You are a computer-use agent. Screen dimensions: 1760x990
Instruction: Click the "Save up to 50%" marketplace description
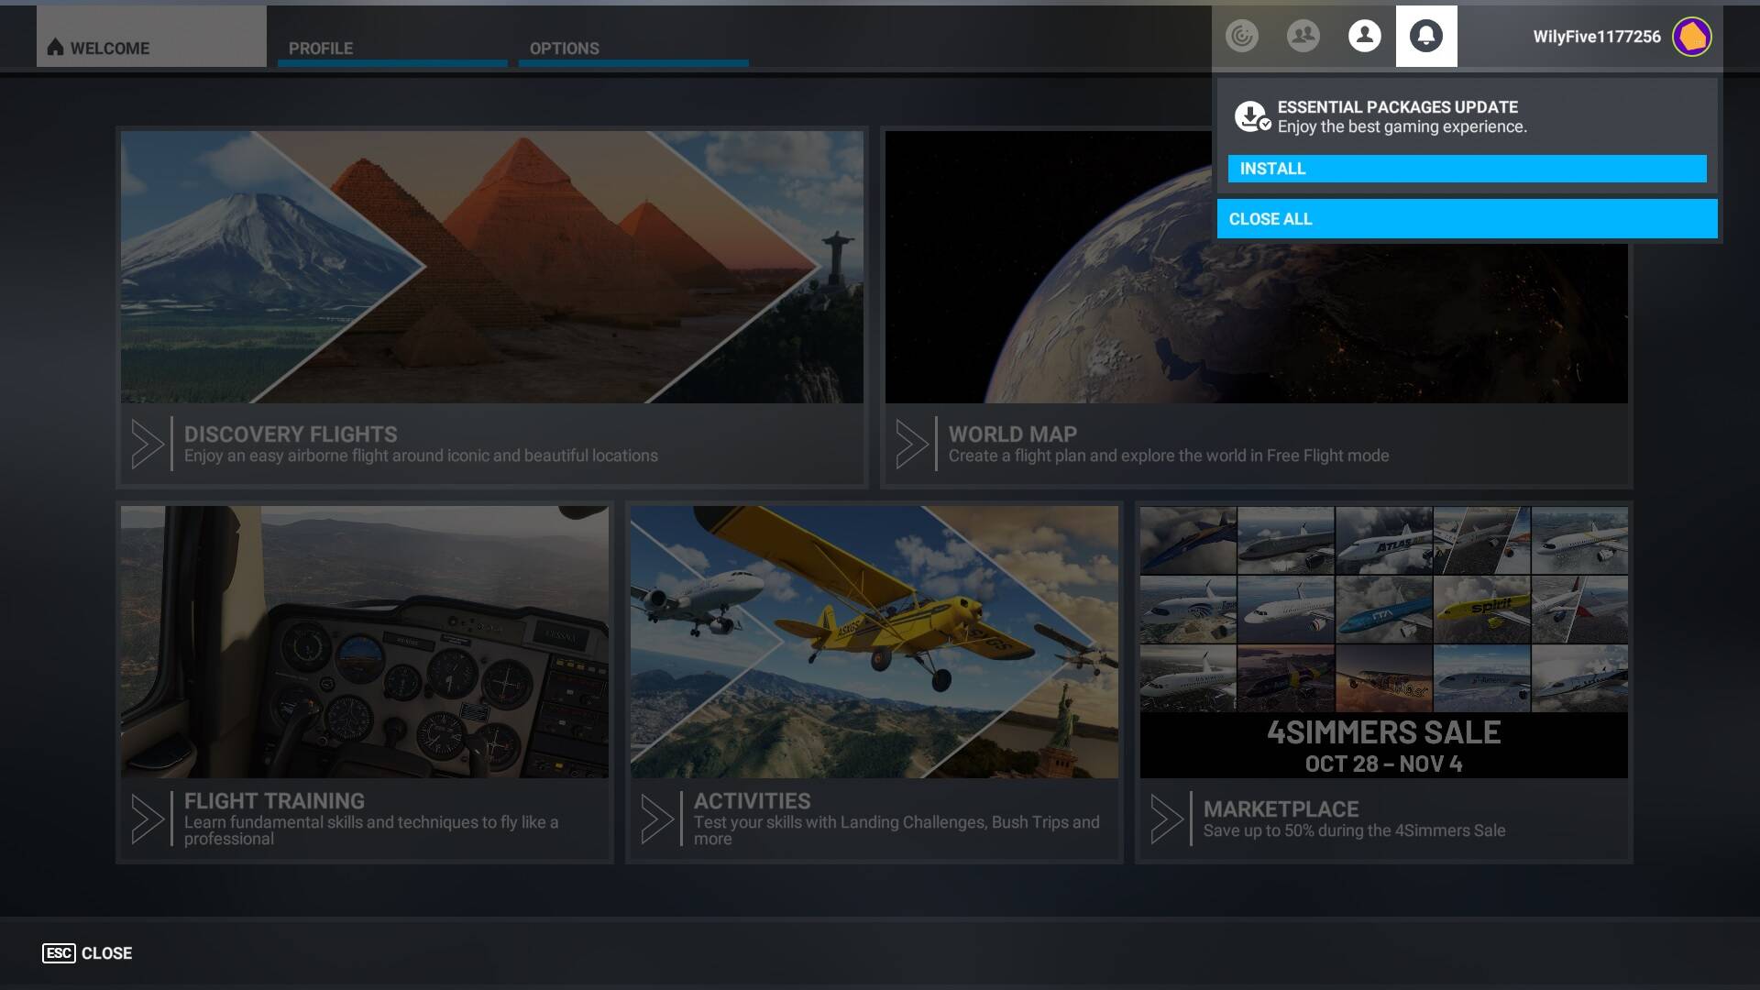(x=1354, y=830)
